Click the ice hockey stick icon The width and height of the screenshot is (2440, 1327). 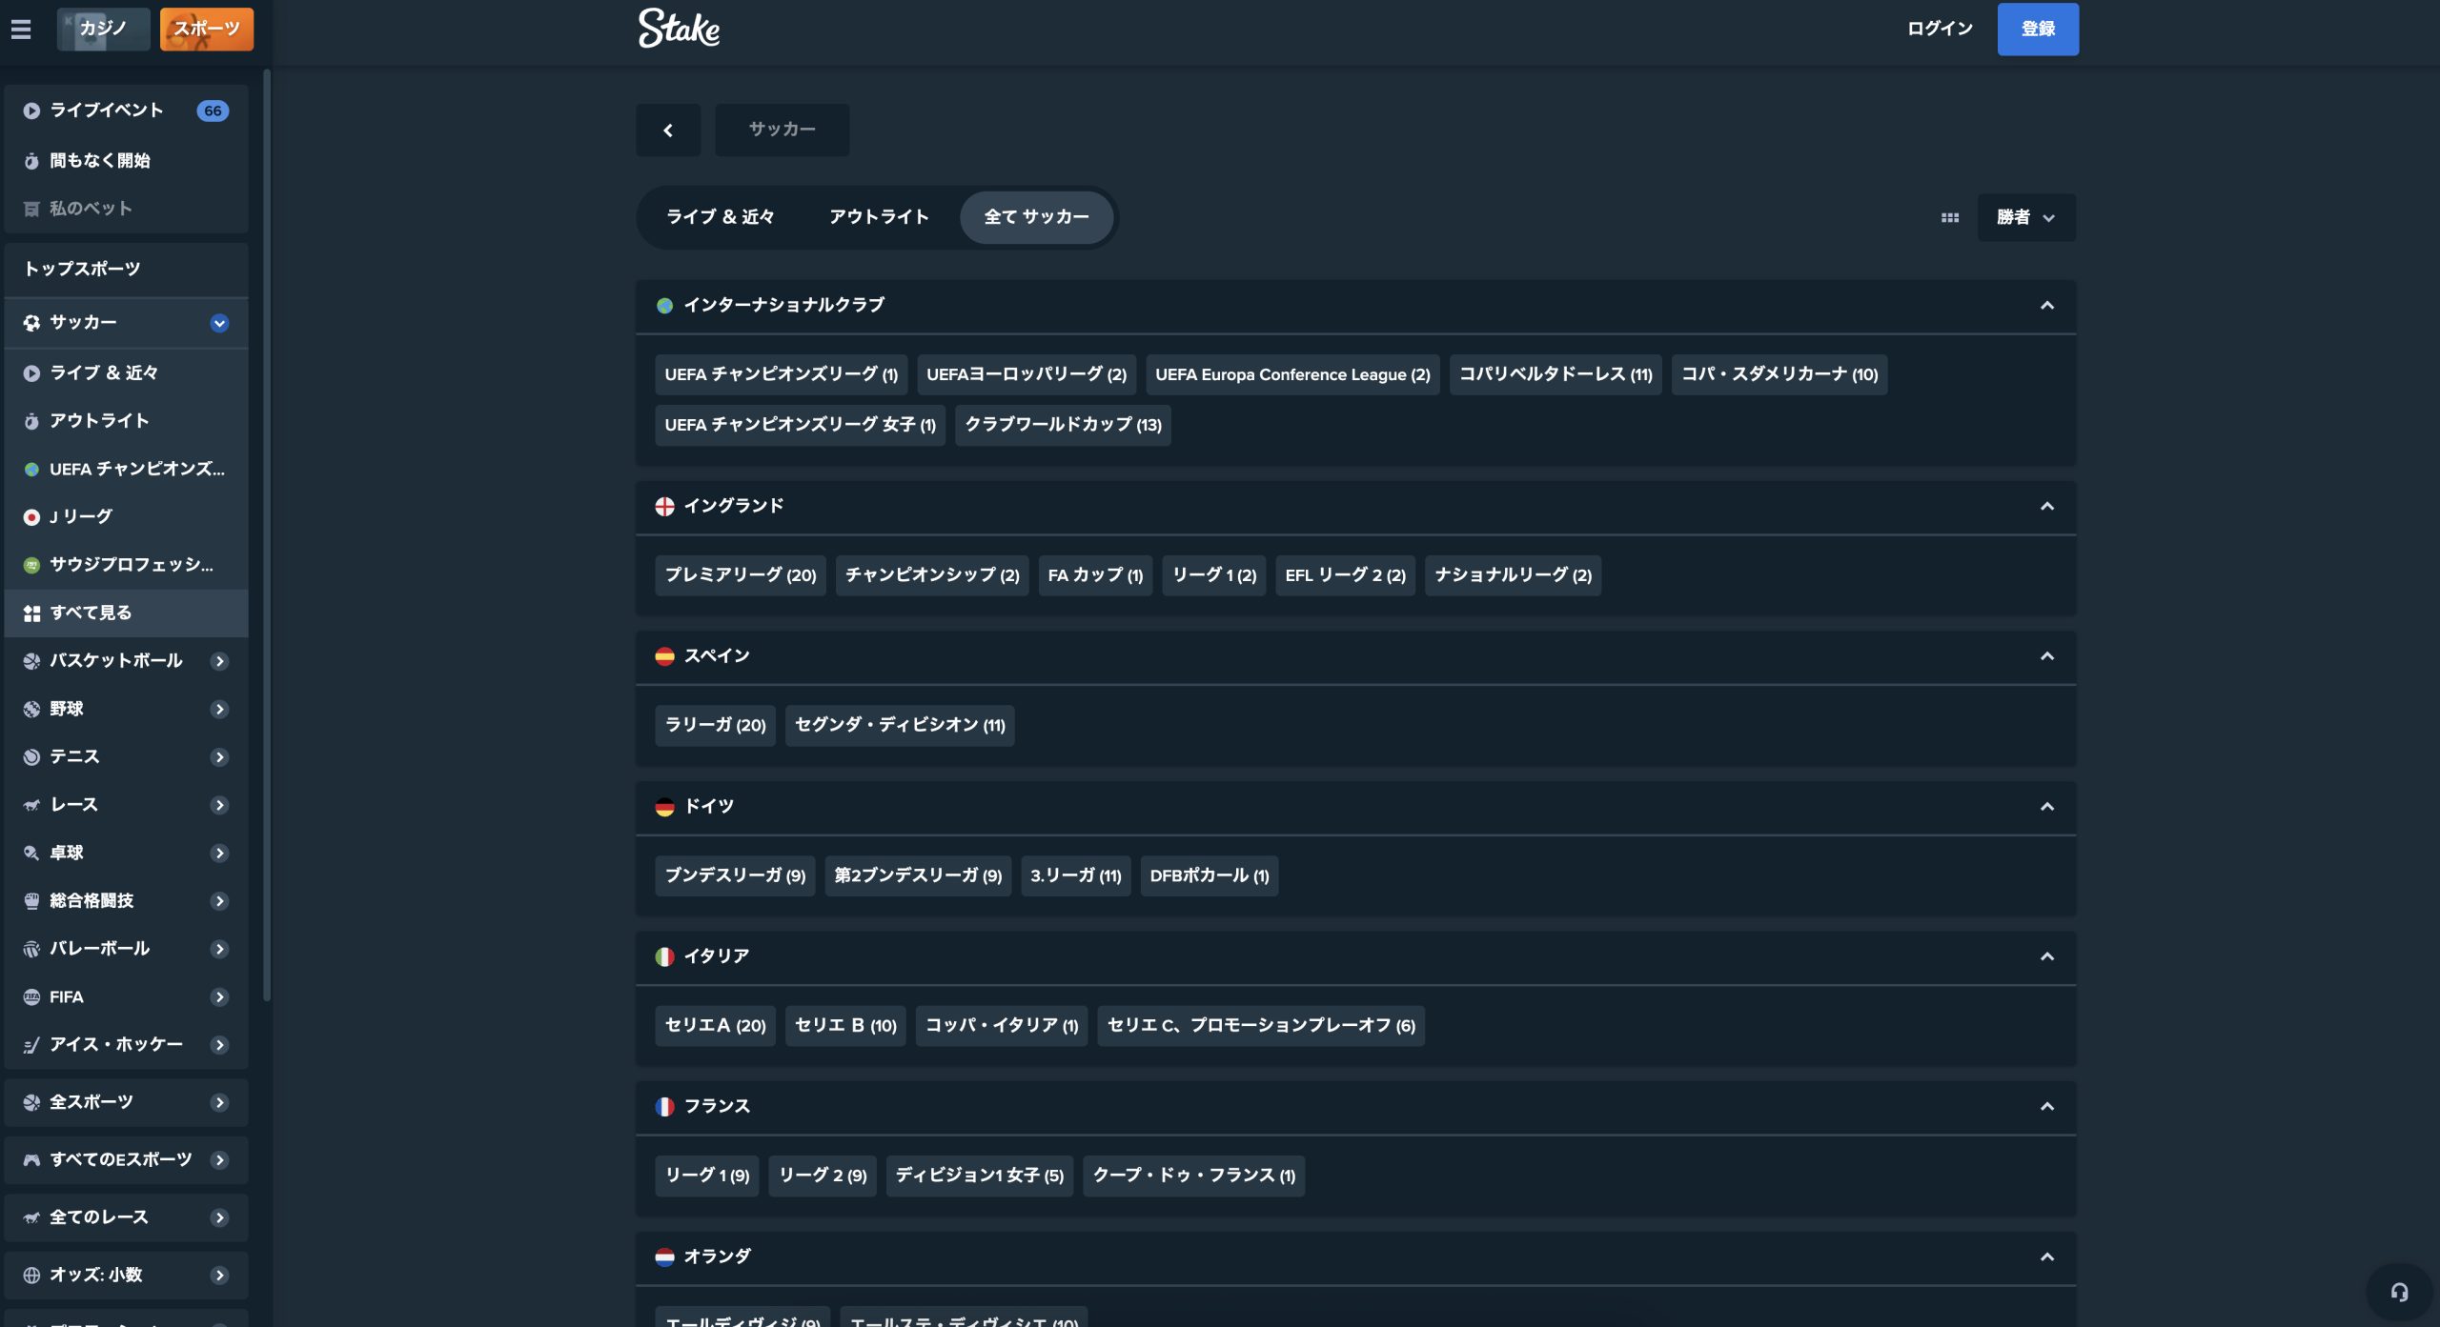coord(31,1045)
